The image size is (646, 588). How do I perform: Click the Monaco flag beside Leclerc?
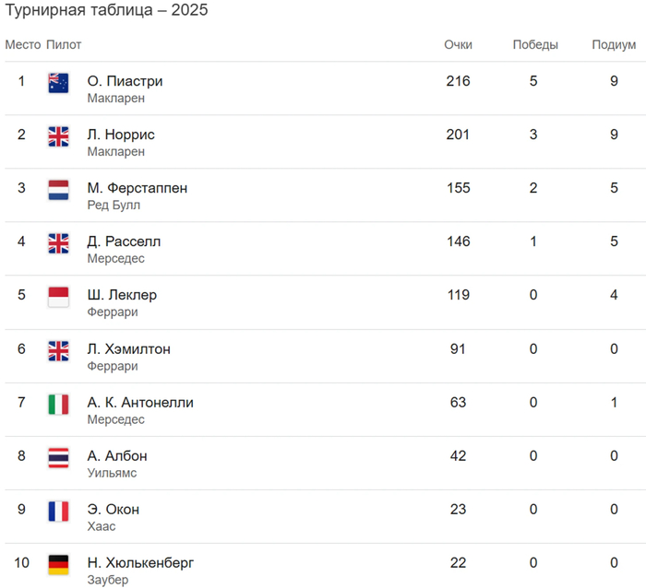pyautogui.click(x=58, y=297)
